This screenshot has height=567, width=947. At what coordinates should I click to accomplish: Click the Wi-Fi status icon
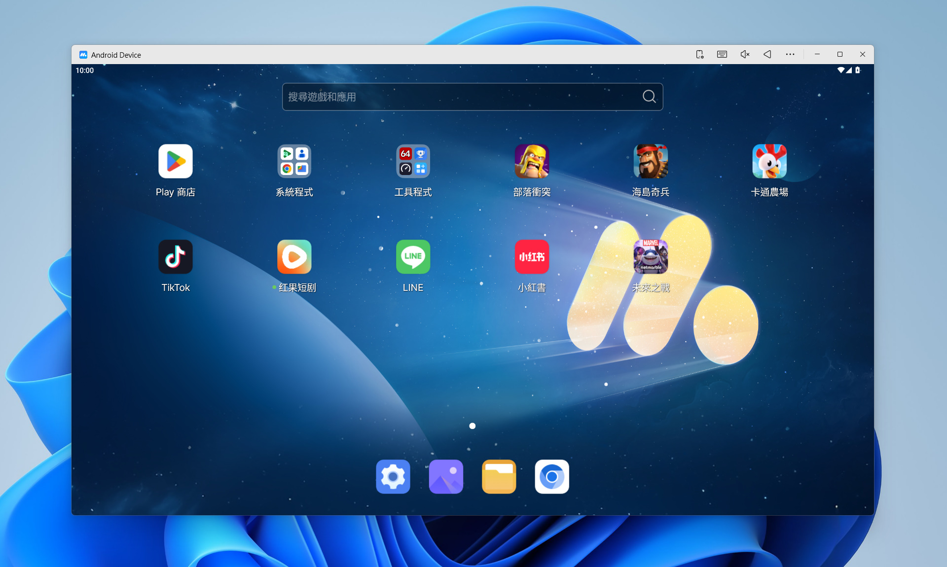coord(841,70)
